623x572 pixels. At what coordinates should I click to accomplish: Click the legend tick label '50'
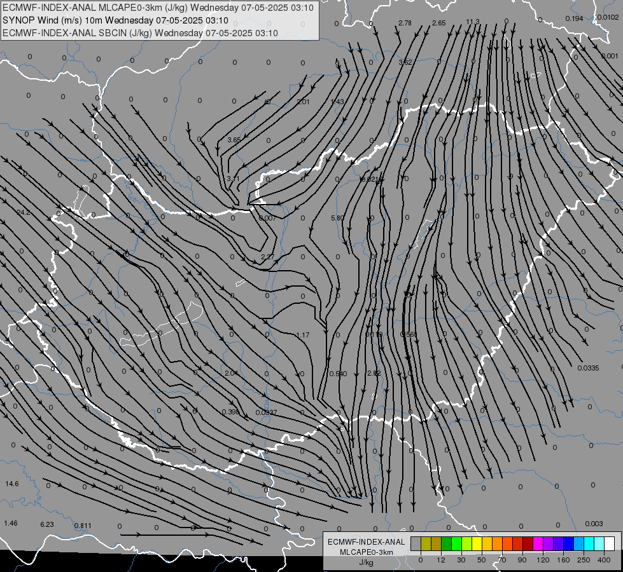point(482,560)
